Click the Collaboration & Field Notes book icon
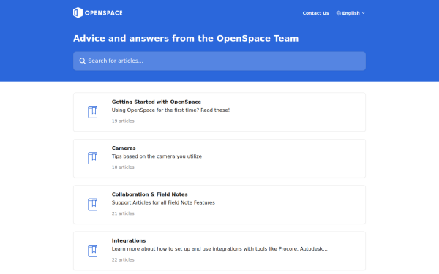The height and width of the screenshot is (274, 439). 93,205
